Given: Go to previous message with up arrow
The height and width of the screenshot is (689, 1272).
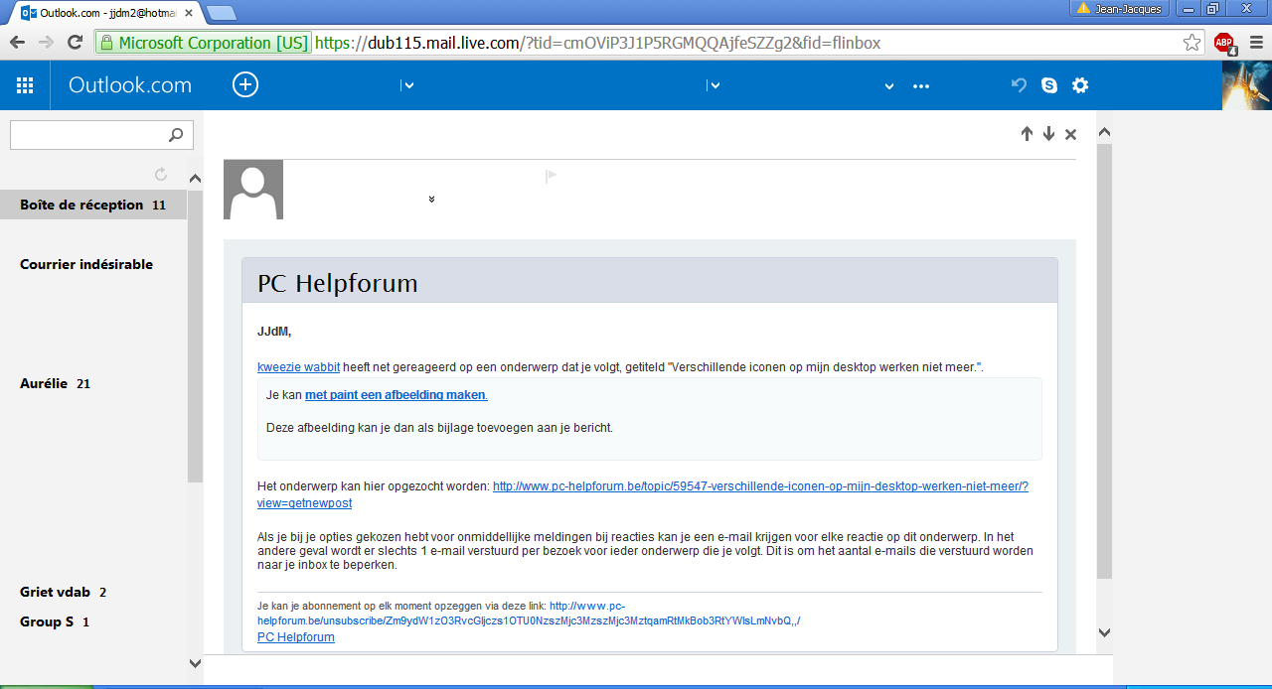Looking at the screenshot, I should pos(1027,134).
